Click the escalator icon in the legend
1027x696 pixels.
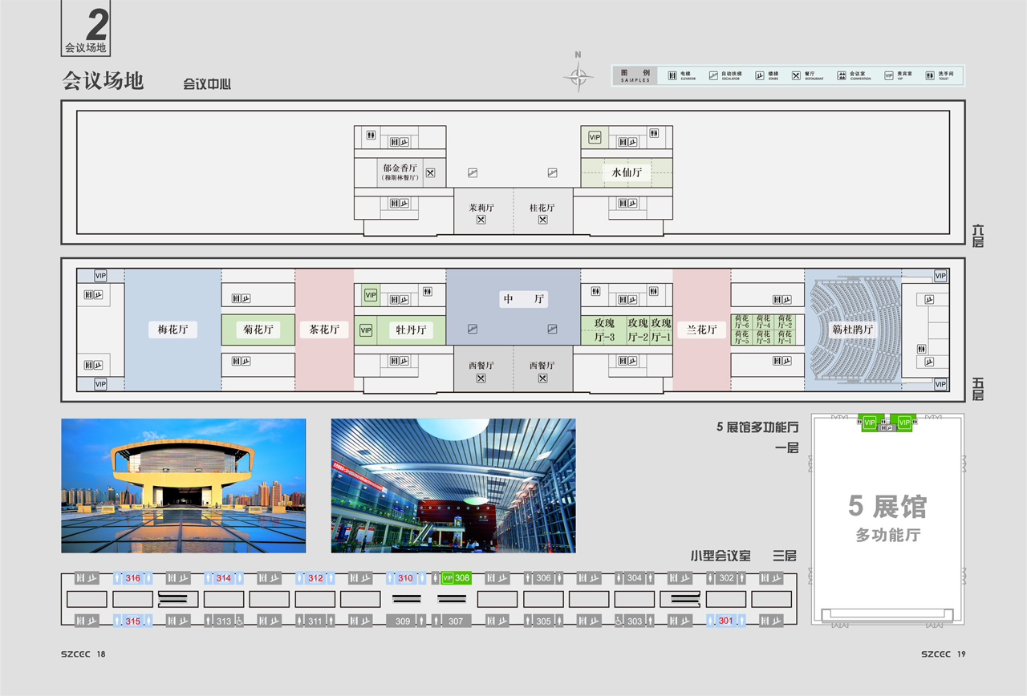[x=713, y=75]
